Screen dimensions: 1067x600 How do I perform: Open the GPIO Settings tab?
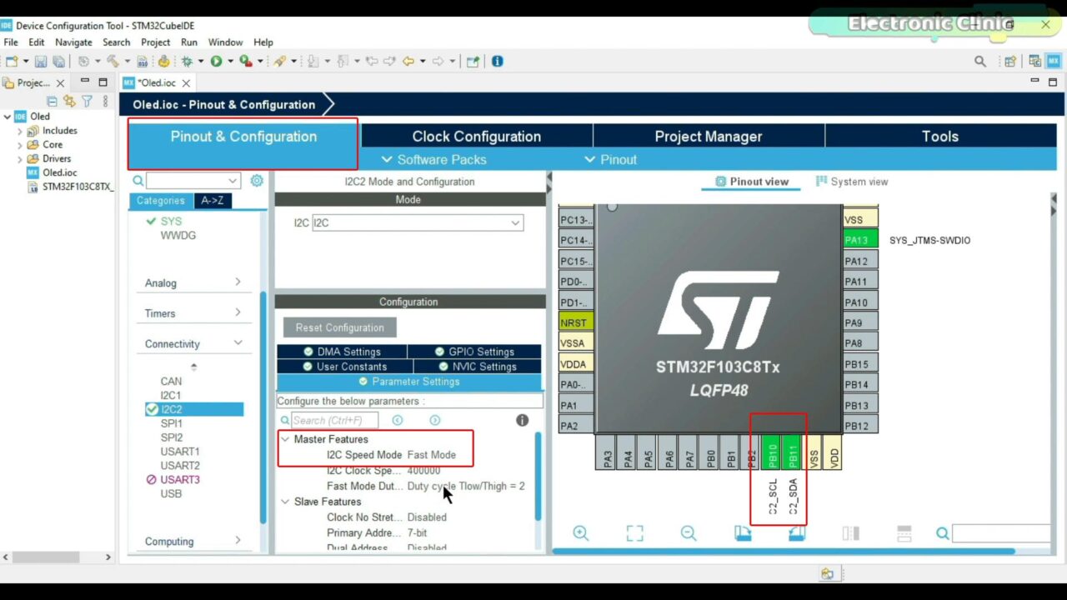click(473, 352)
